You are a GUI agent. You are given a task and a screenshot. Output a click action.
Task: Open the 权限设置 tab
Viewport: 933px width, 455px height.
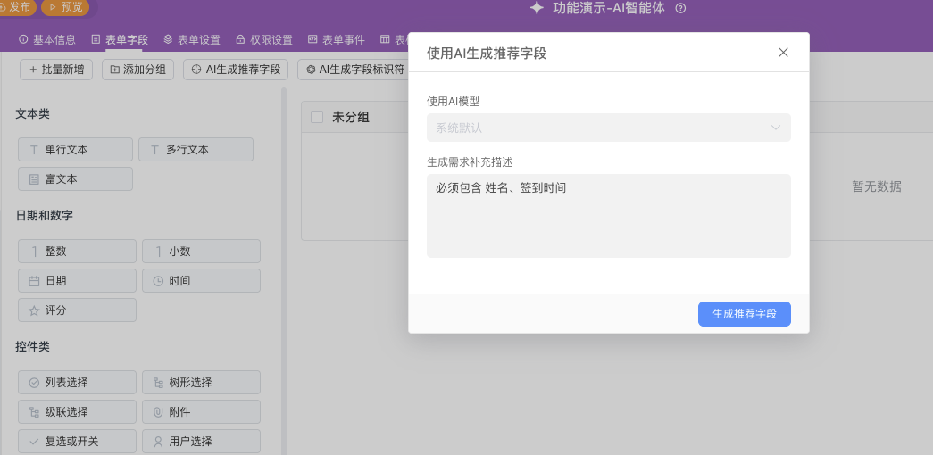point(264,40)
